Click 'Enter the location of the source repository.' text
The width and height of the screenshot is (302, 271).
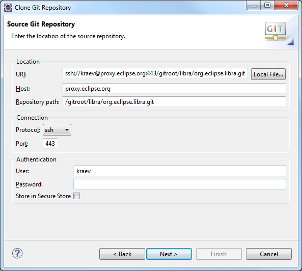(x=68, y=36)
